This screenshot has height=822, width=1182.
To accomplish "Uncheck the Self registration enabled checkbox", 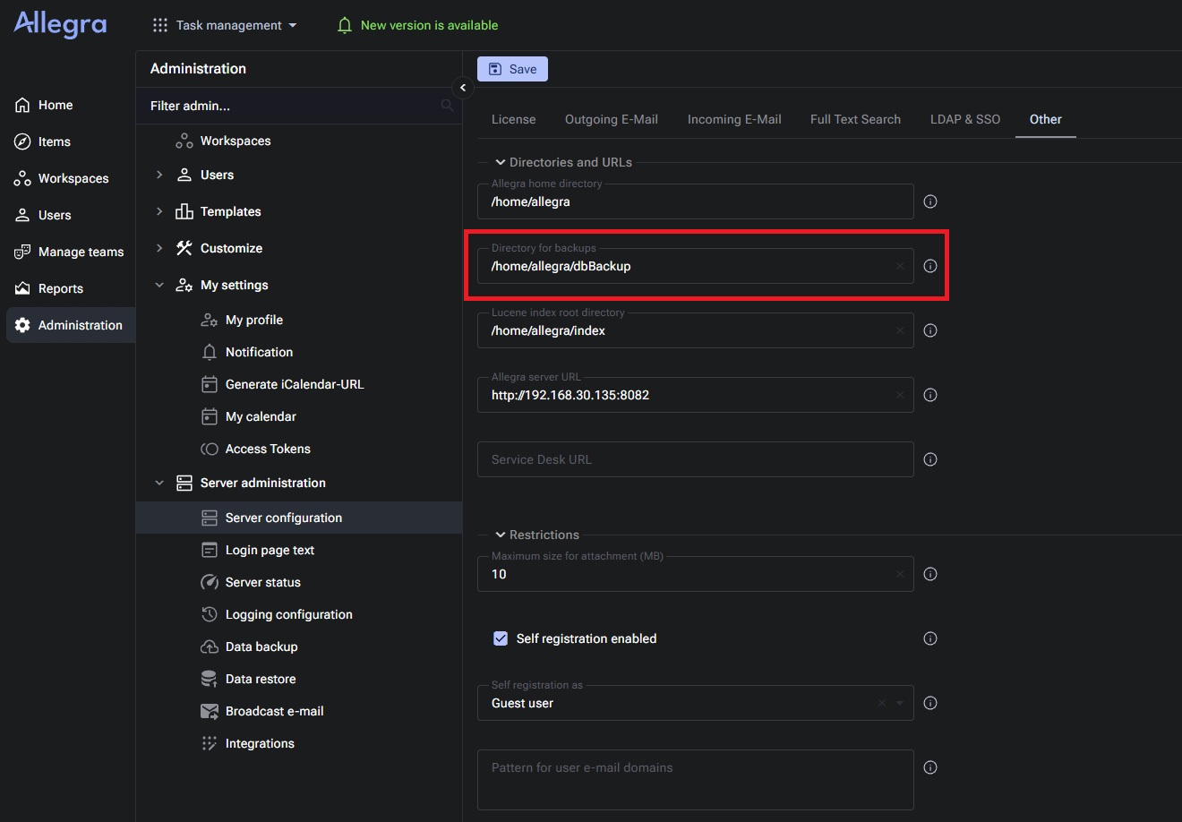I will coord(501,638).
